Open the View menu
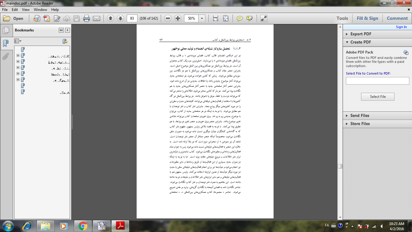The height and width of the screenshot is (232, 412). [26, 10]
